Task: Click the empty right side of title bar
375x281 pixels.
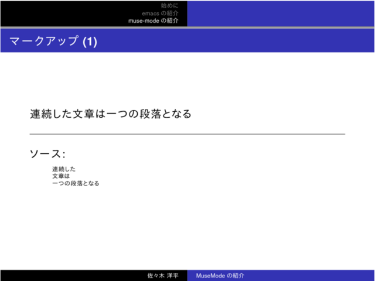Action: 264,41
